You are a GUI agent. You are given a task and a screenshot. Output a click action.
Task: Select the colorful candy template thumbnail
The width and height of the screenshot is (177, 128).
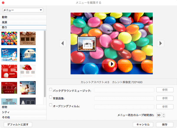(x=9, y=38)
